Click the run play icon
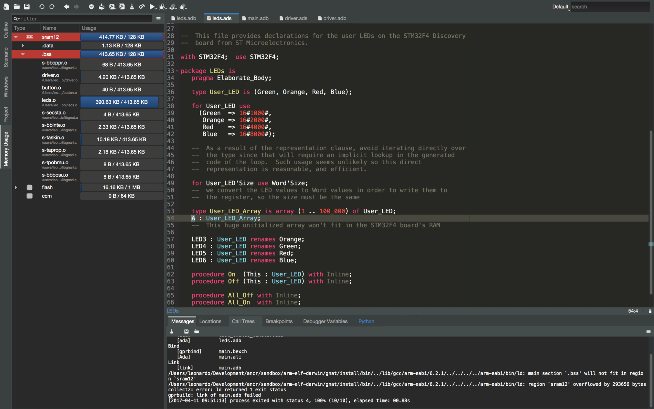The height and width of the screenshot is (409, 654). tap(152, 7)
